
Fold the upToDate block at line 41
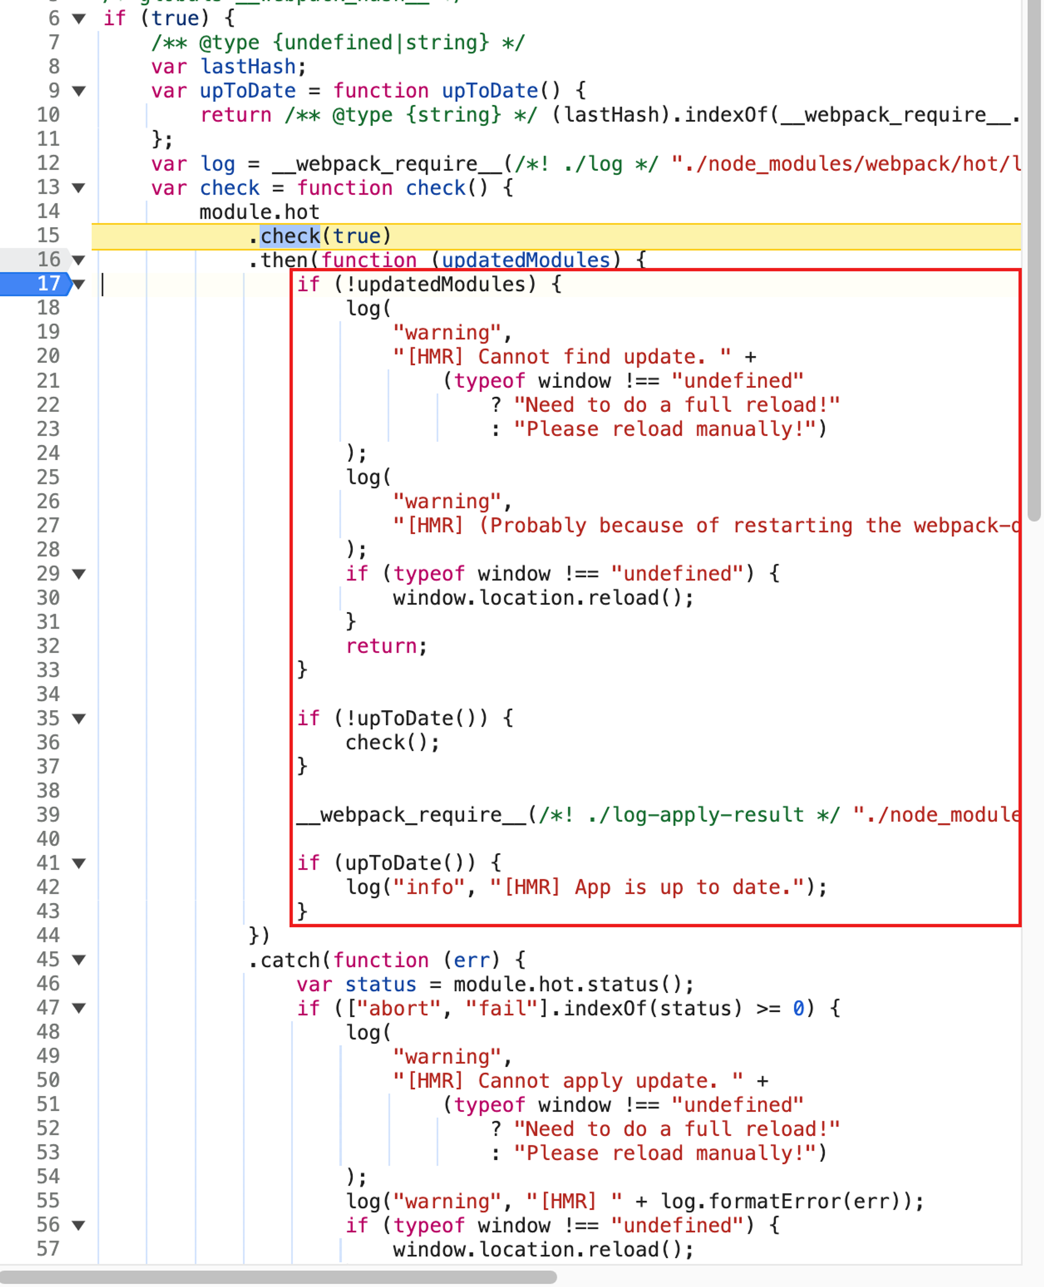coord(79,864)
